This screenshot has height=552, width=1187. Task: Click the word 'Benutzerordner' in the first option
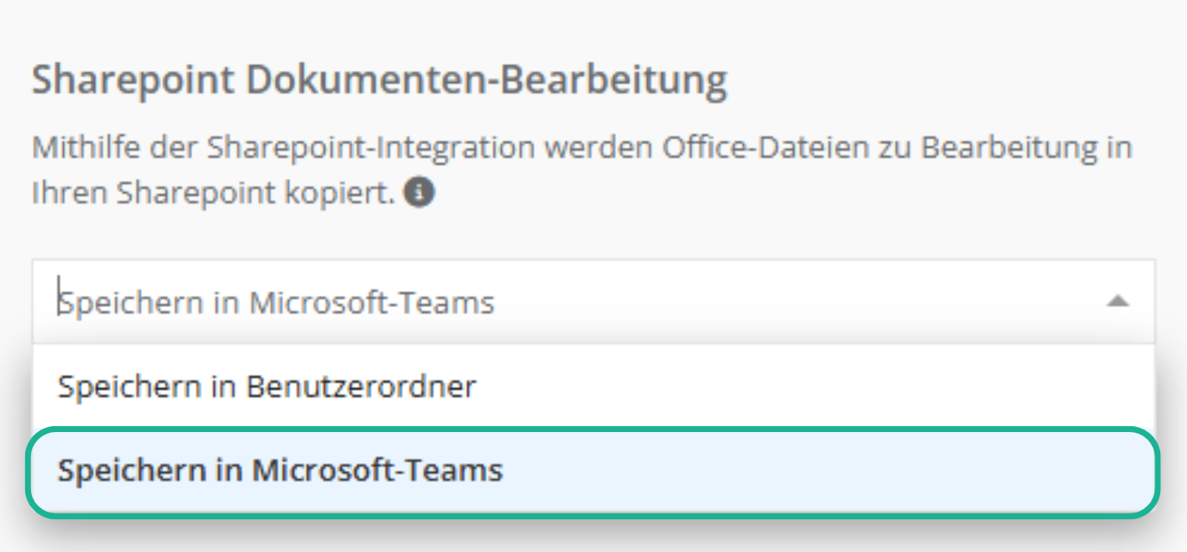(x=361, y=387)
